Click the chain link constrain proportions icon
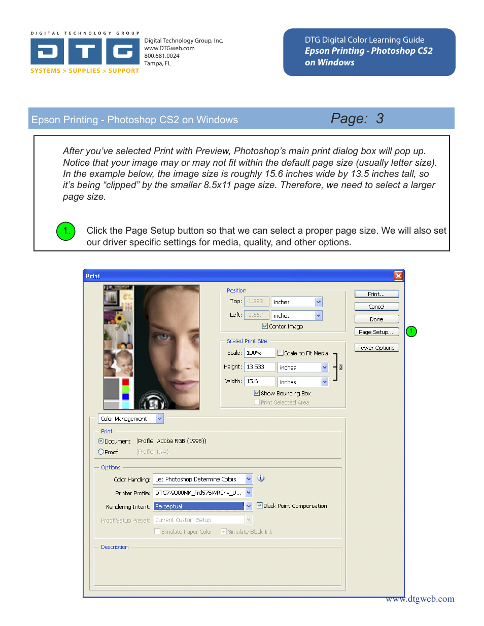This screenshot has width=484, height=626. pos(340,367)
